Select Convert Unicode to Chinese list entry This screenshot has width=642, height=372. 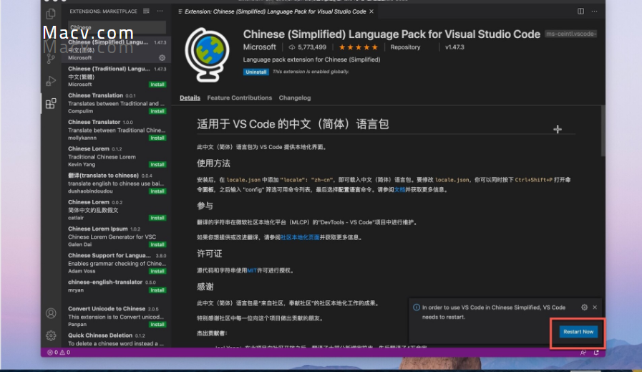pyautogui.click(x=117, y=316)
